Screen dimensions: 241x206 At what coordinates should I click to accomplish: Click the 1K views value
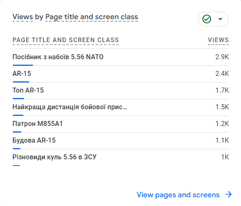[225, 157]
